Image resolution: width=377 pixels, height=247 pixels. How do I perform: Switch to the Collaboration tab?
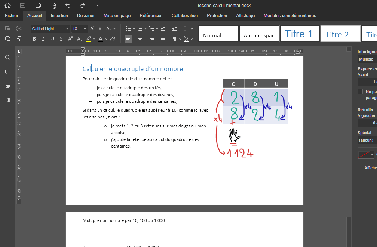185,16
